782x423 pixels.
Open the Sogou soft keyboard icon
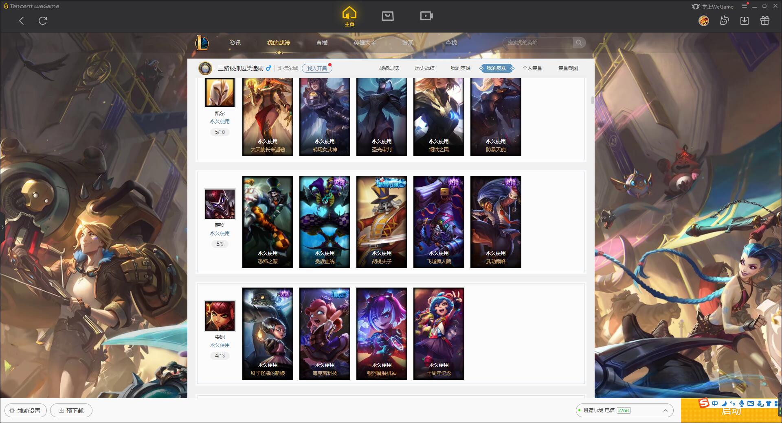751,403
